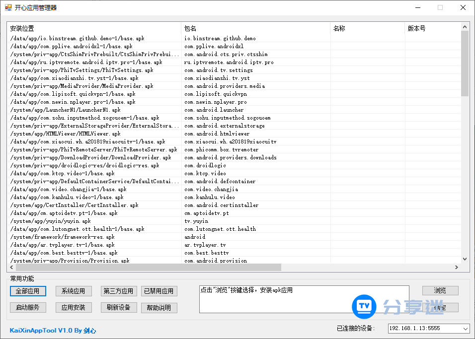Open the connected device dropdown
The image size is (475, 339).
[465, 329]
